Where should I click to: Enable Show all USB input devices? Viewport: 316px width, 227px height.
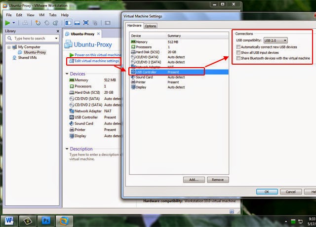point(238,53)
